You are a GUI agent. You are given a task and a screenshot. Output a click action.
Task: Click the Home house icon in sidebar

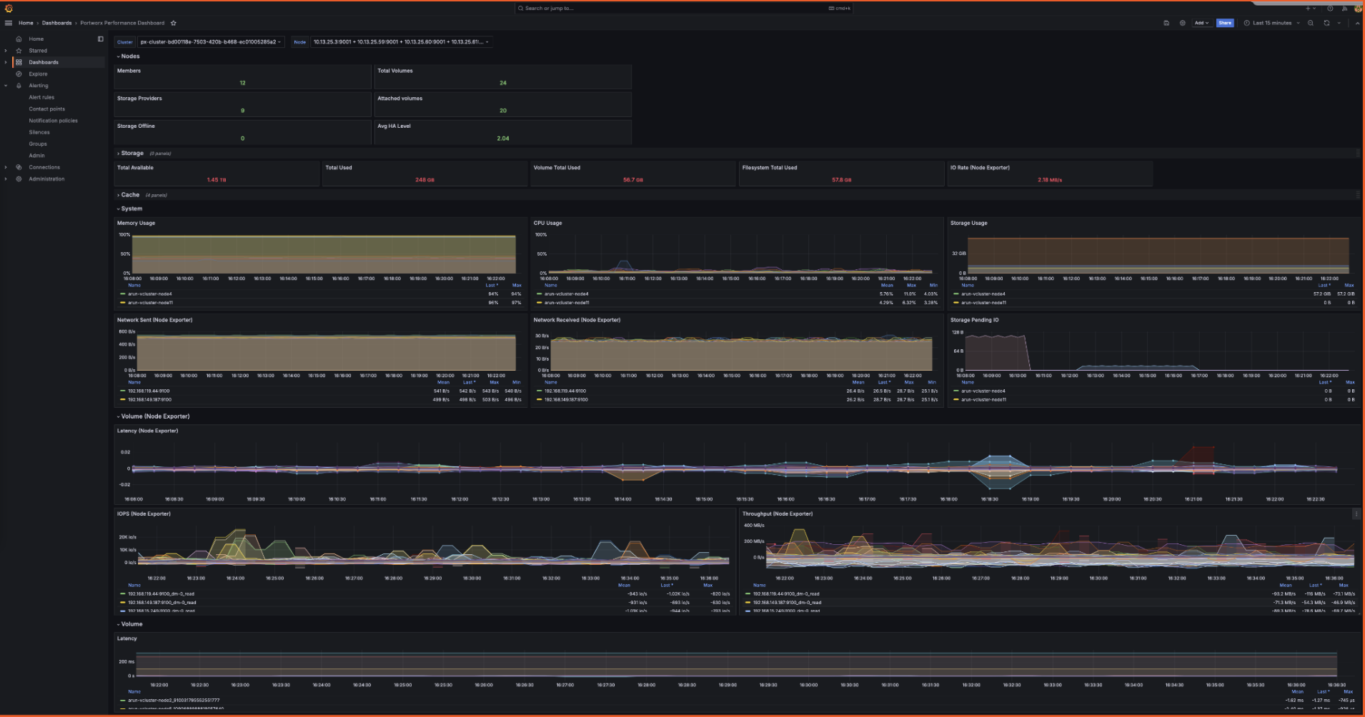pyautogui.click(x=19, y=39)
